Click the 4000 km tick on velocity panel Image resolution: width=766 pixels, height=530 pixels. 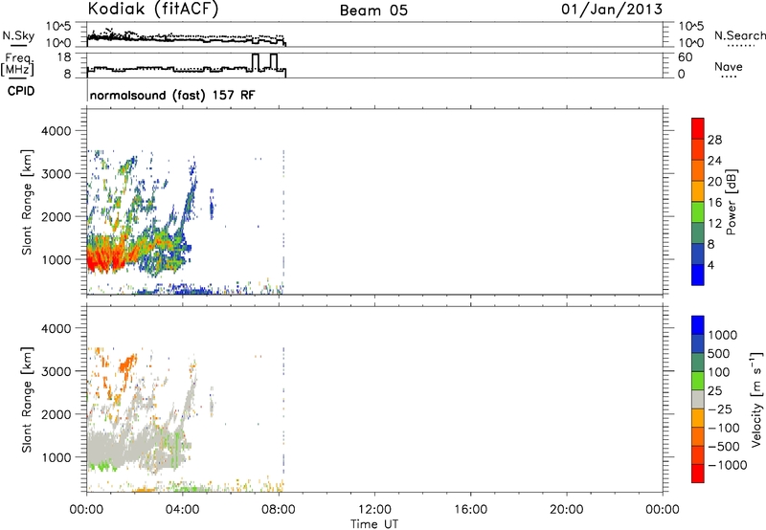pos(56,328)
